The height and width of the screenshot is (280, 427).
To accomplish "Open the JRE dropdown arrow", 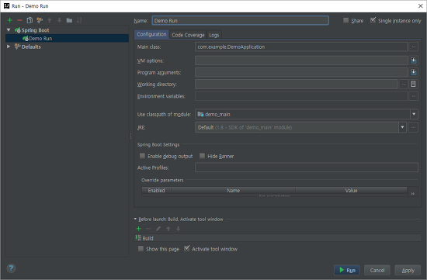I will pyautogui.click(x=402, y=127).
